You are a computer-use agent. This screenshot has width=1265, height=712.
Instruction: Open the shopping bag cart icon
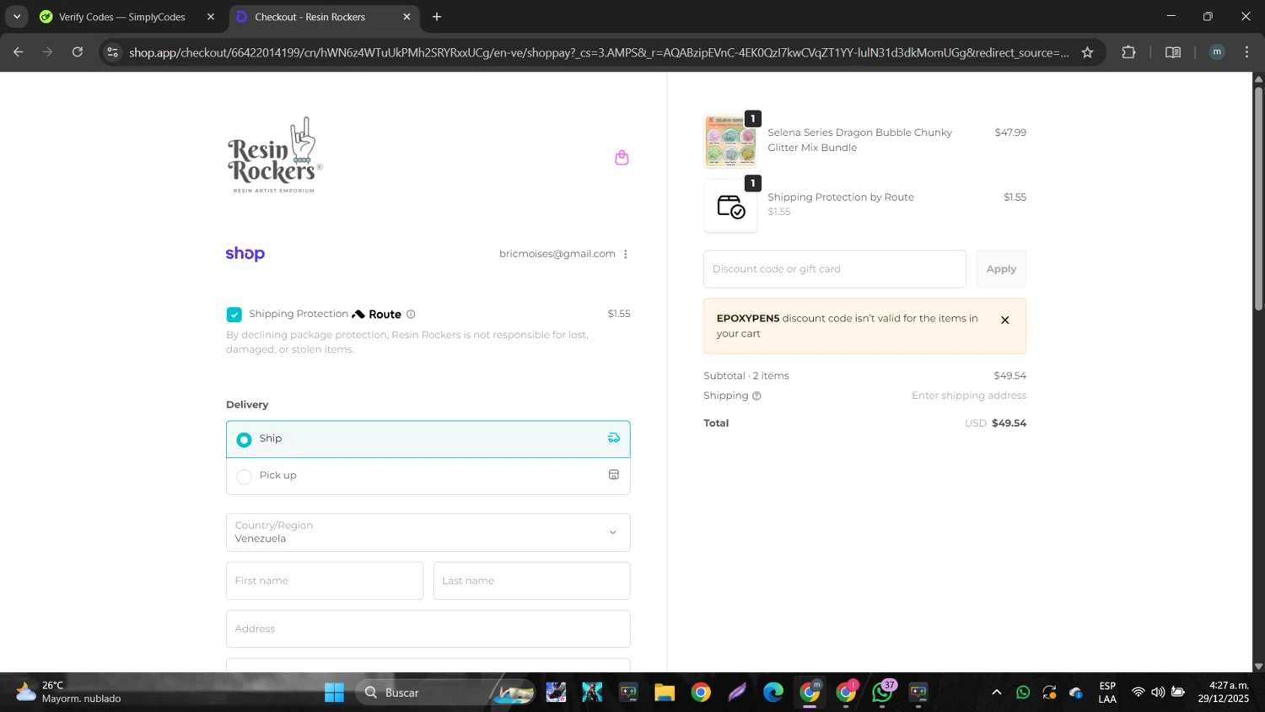click(x=622, y=158)
